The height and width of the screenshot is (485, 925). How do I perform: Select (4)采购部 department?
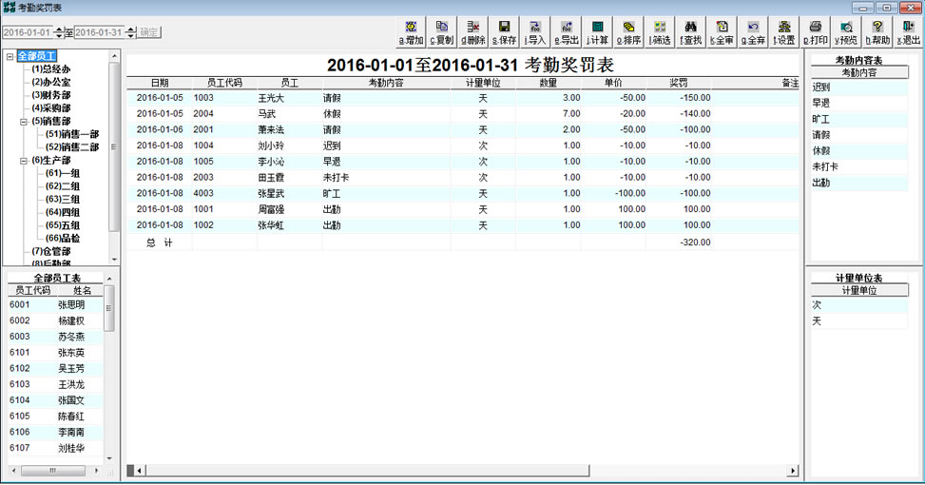(x=50, y=108)
